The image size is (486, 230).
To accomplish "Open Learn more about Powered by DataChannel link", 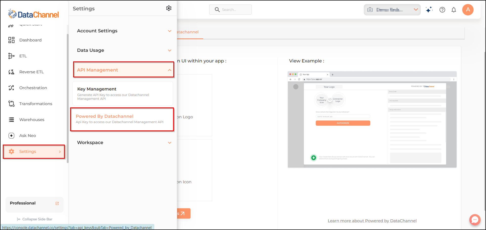I will [372, 221].
